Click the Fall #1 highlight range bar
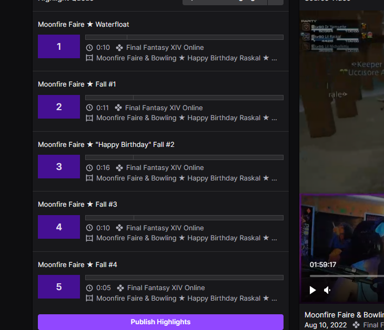The width and height of the screenshot is (384, 330). pyautogui.click(x=185, y=98)
